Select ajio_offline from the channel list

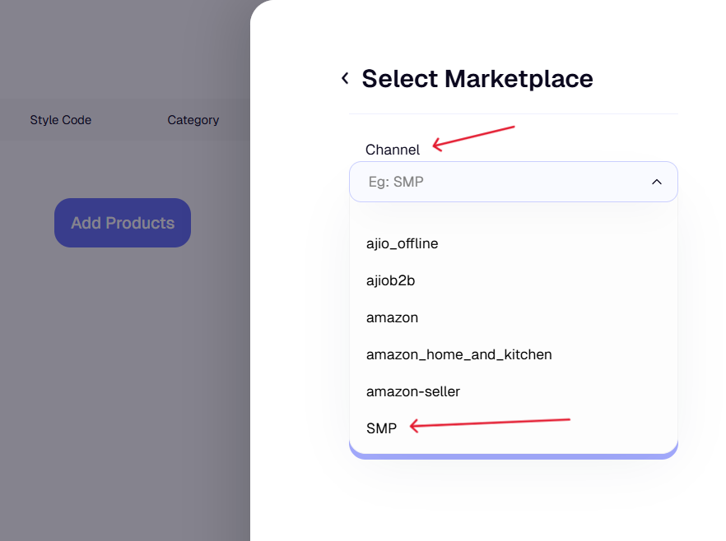point(403,243)
